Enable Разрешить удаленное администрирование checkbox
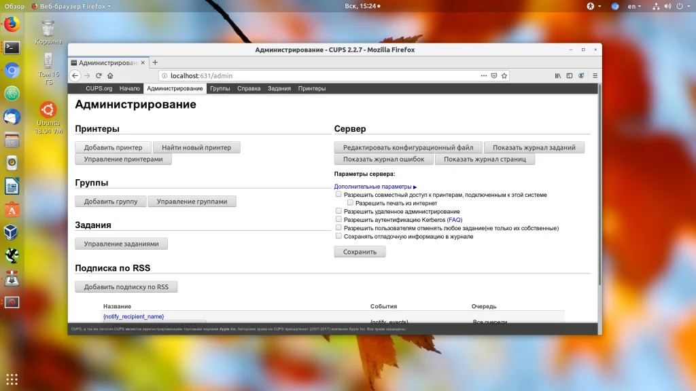Image resolution: width=696 pixels, height=391 pixels. [x=338, y=211]
